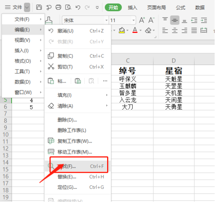Click the align right icon

[x=184, y=30]
